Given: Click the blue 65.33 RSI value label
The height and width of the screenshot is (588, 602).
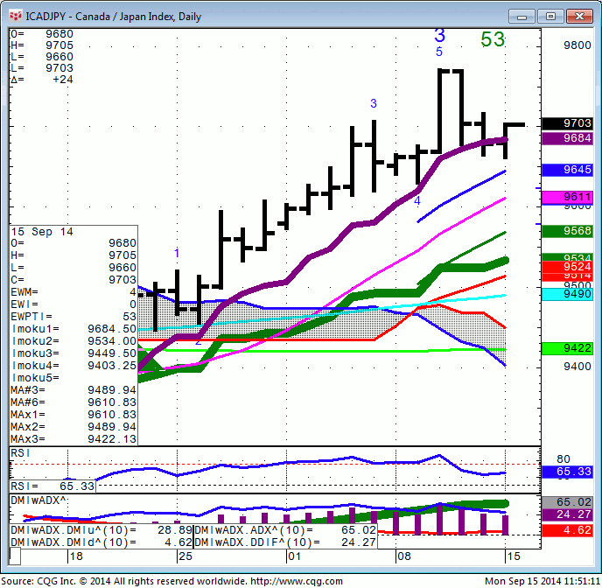Looking at the screenshot, I should point(568,472).
